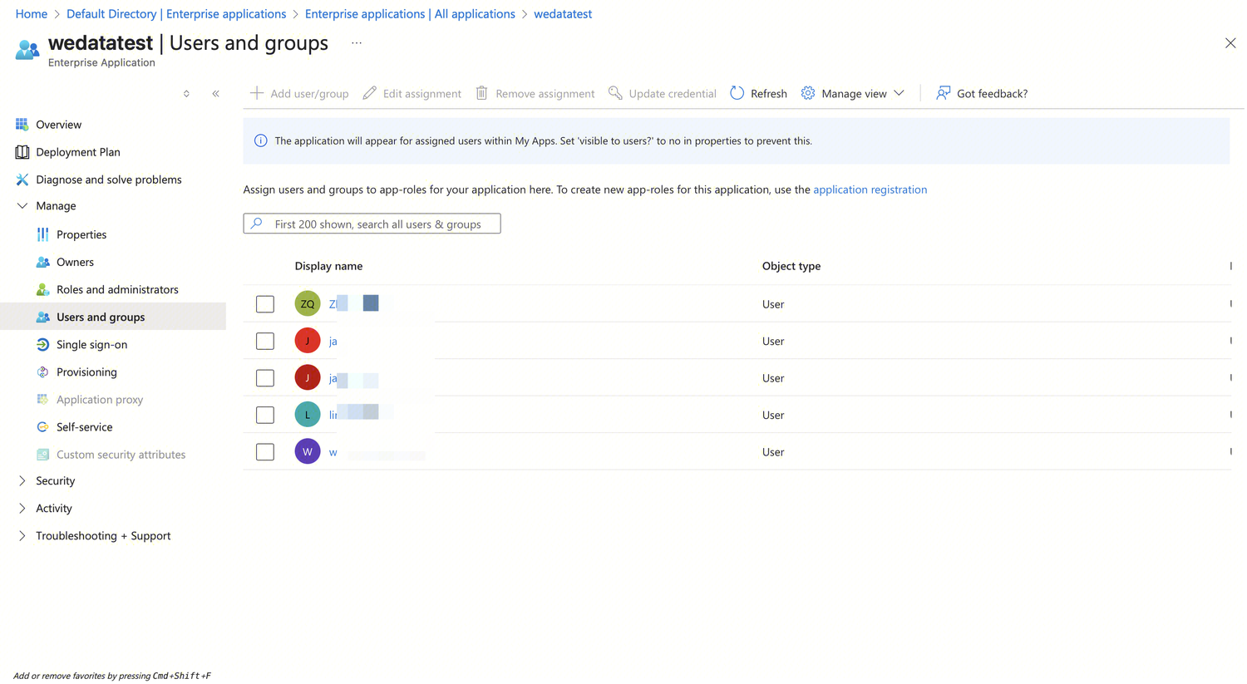Click Add user/group button
This screenshot has height=684, width=1247.
click(299, 93)
